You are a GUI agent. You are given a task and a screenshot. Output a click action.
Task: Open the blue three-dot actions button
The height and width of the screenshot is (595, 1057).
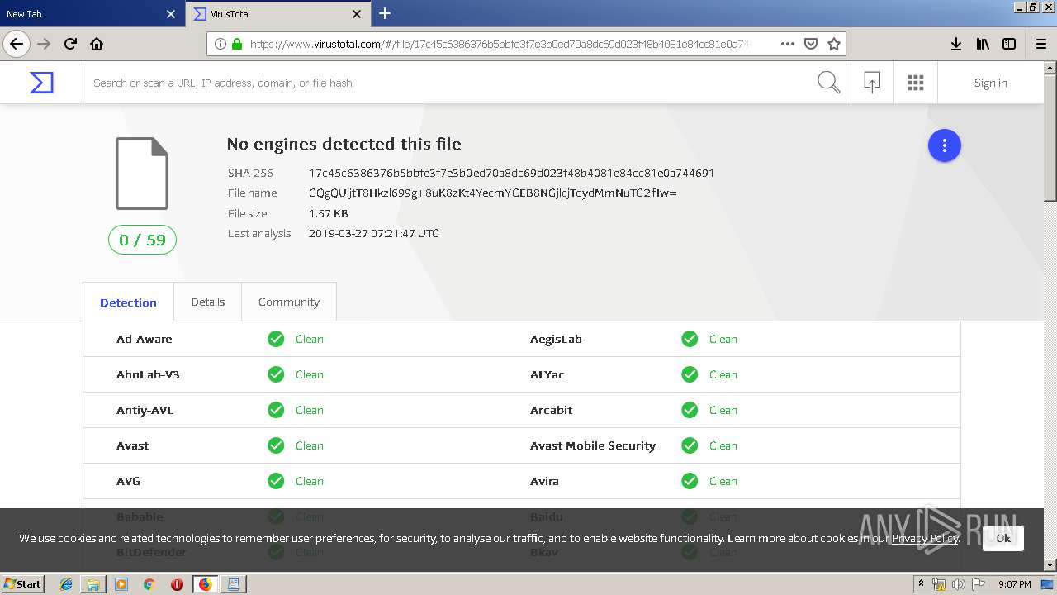pos(945,145)
